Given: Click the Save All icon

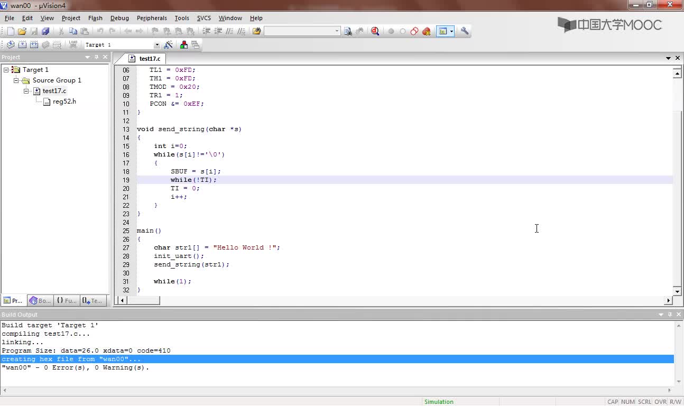Looking at the screenshot, I should click(45, 31).
